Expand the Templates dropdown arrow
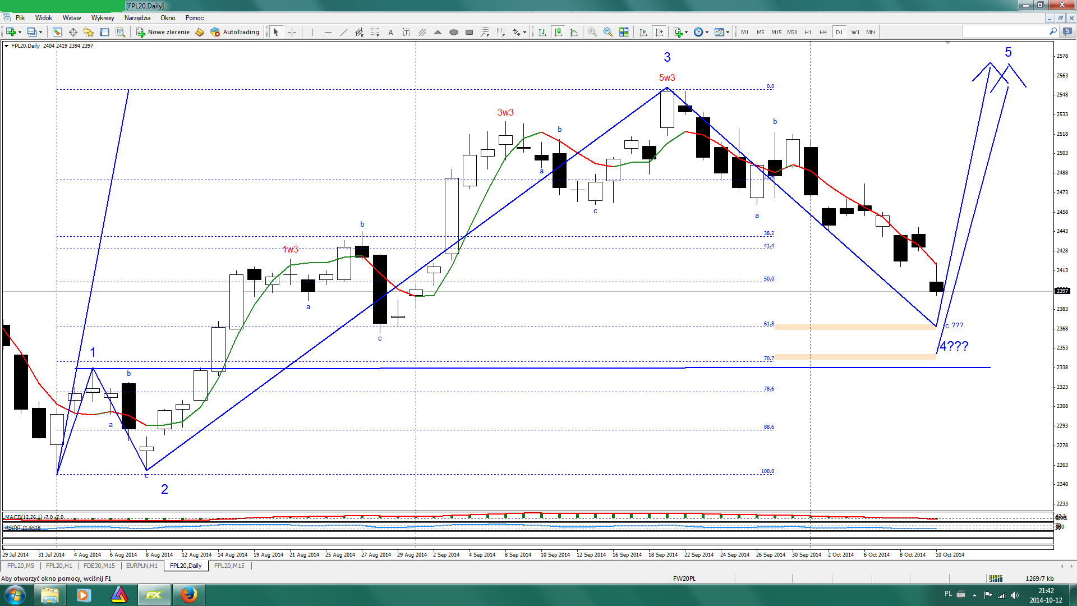This screenshot has height=606, width=1077. click(728, 32)
